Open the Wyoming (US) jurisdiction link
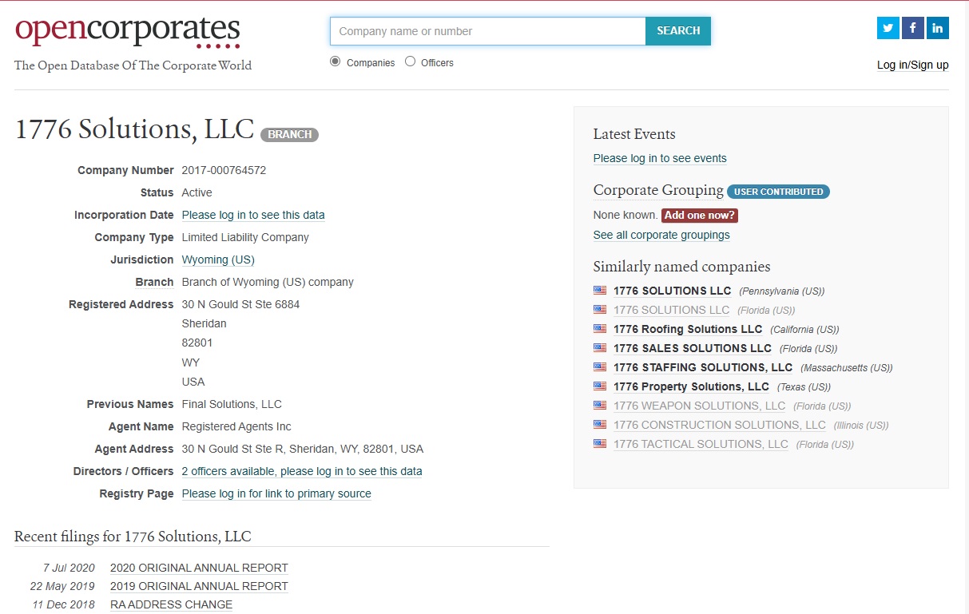 [x=218, y=260]
